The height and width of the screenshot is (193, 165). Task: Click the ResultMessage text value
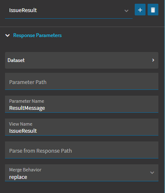coord(27,108)
